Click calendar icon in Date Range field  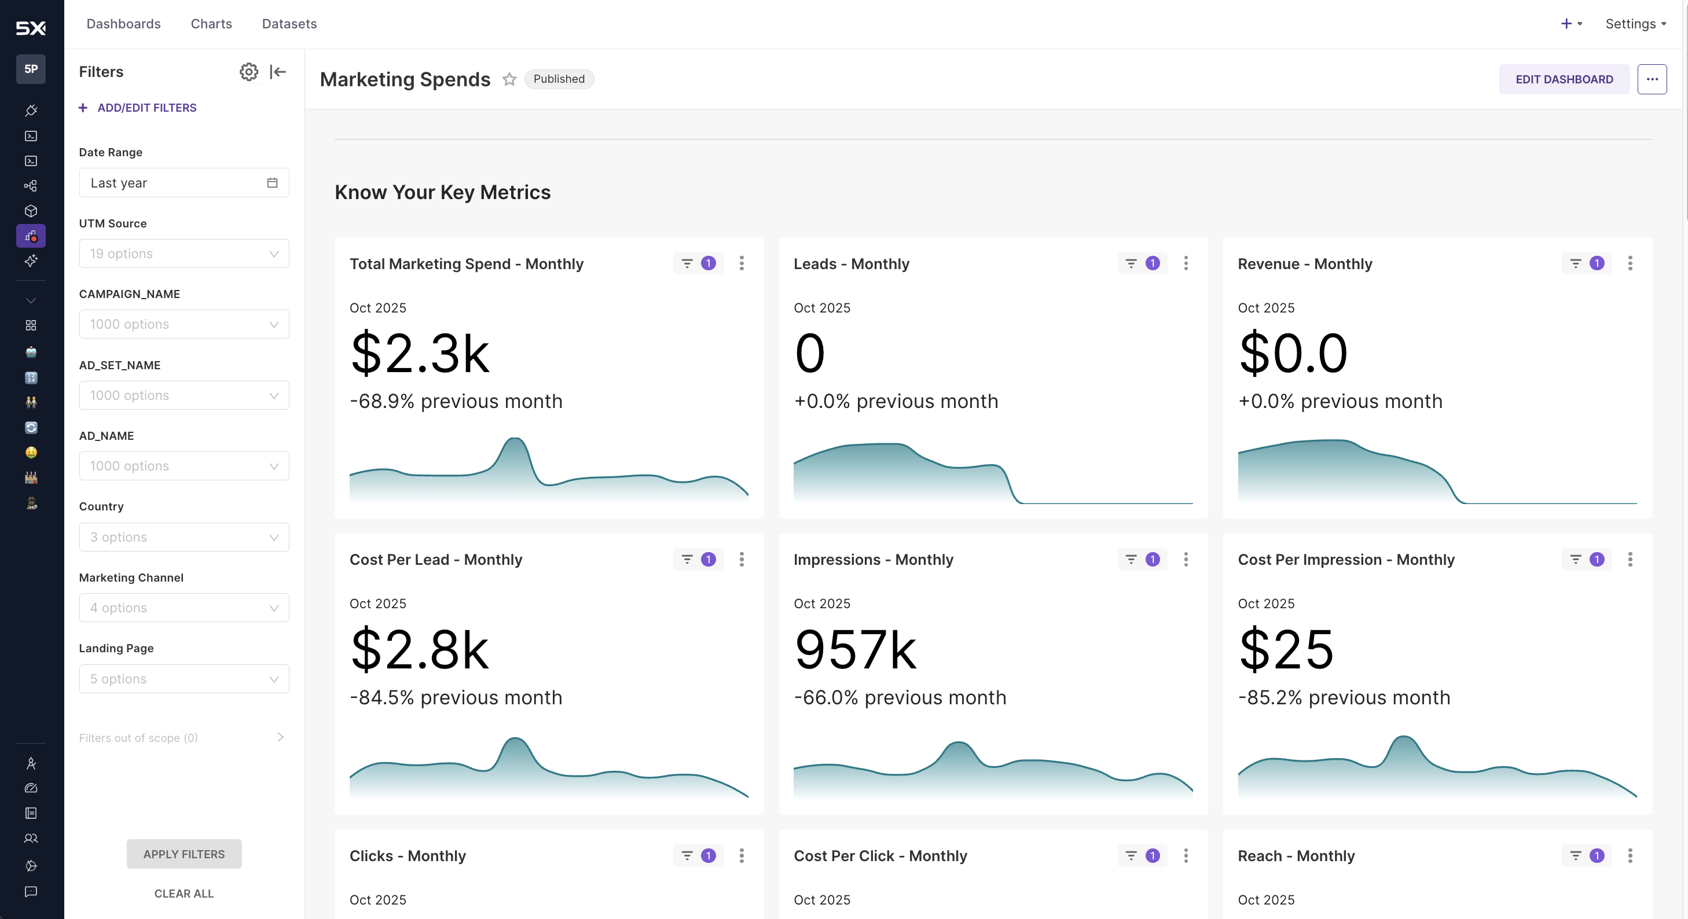tap(272, 183)
